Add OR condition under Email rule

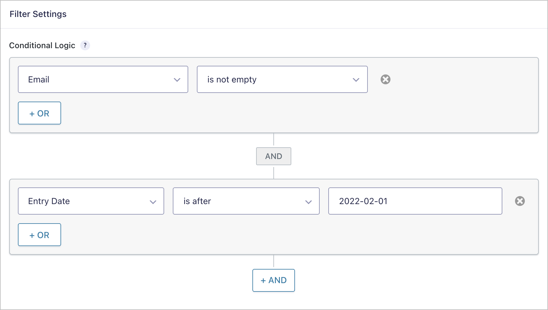click(x=39, y=113)
